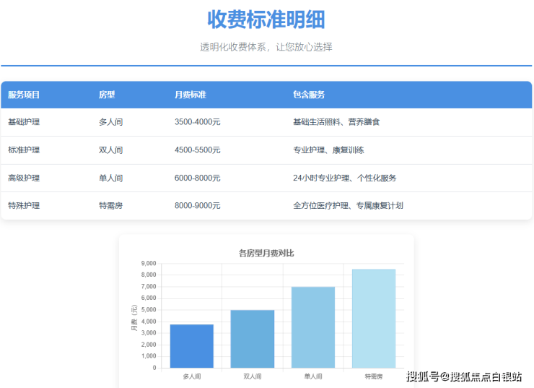Click the 全方位医疗护理、专属康复计划 service cell
534x388 pixels.
click(x=348, y=206)
